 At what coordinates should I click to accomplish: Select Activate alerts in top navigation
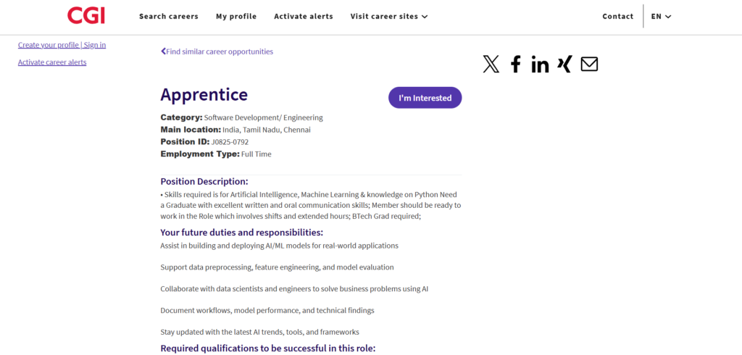pyautogui.click(x=304, y=17)
